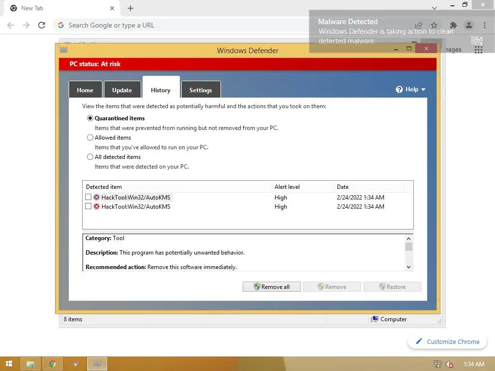Viewport: 495px width, 371px height.
Task: Click scroll up arrow in details pane
Action: point(408,239)
